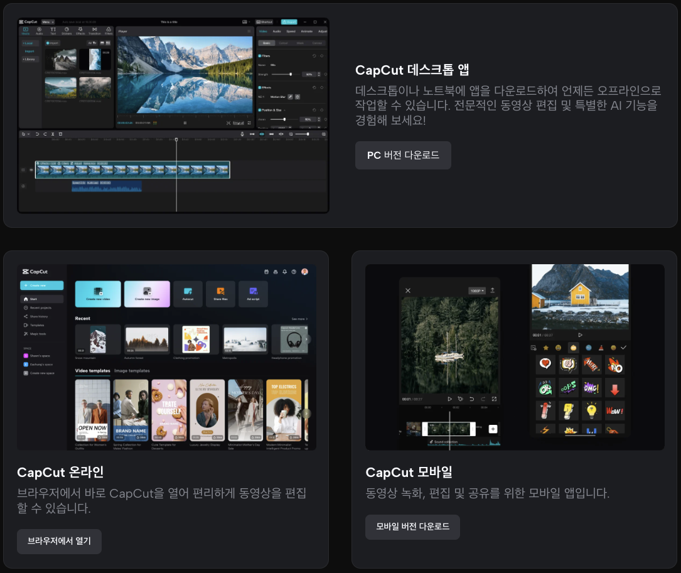The image size is (681, 573).
Task: Open the Stickers tab in desktop editor toolbar
Action: point(67,31)
